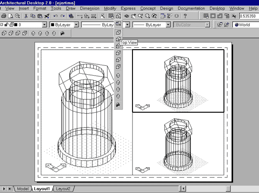
Task: Expand the layer name dropdown
Action: 45,25
